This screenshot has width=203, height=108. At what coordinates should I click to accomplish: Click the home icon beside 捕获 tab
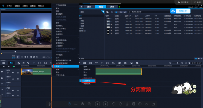coord(81,7)
